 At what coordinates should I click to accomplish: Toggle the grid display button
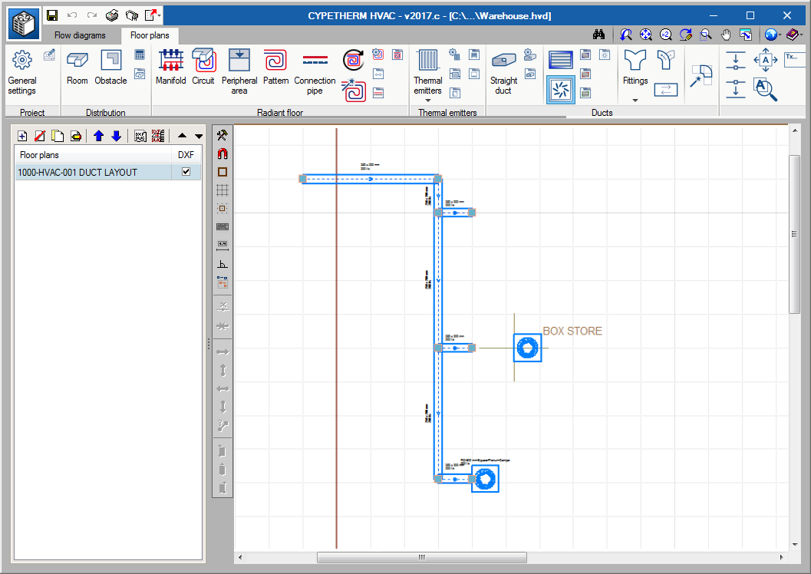(223, 190)
